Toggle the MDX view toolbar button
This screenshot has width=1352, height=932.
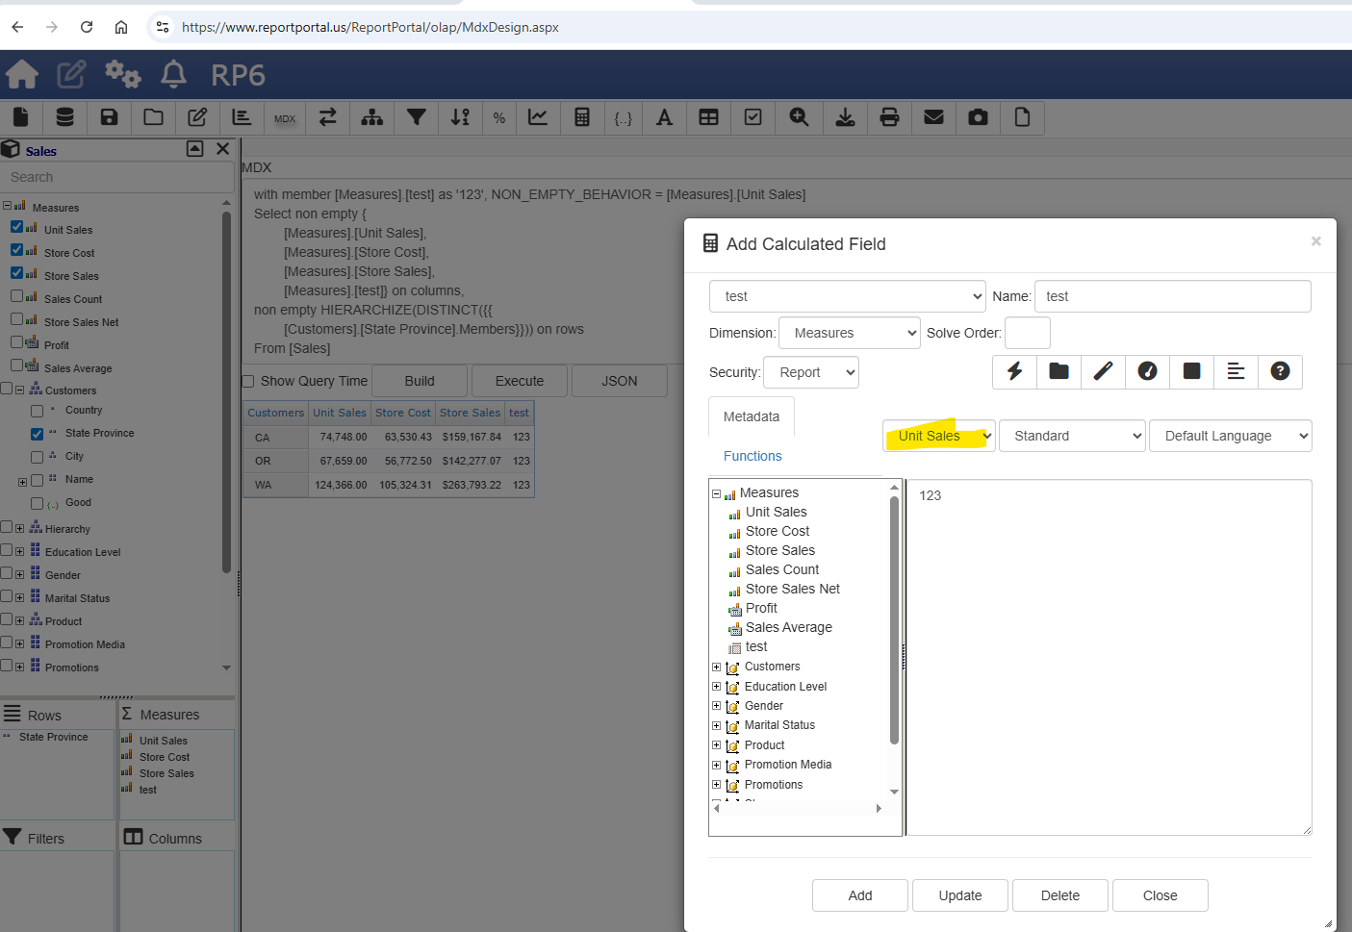pyautogui.click(x=285, y=118)
